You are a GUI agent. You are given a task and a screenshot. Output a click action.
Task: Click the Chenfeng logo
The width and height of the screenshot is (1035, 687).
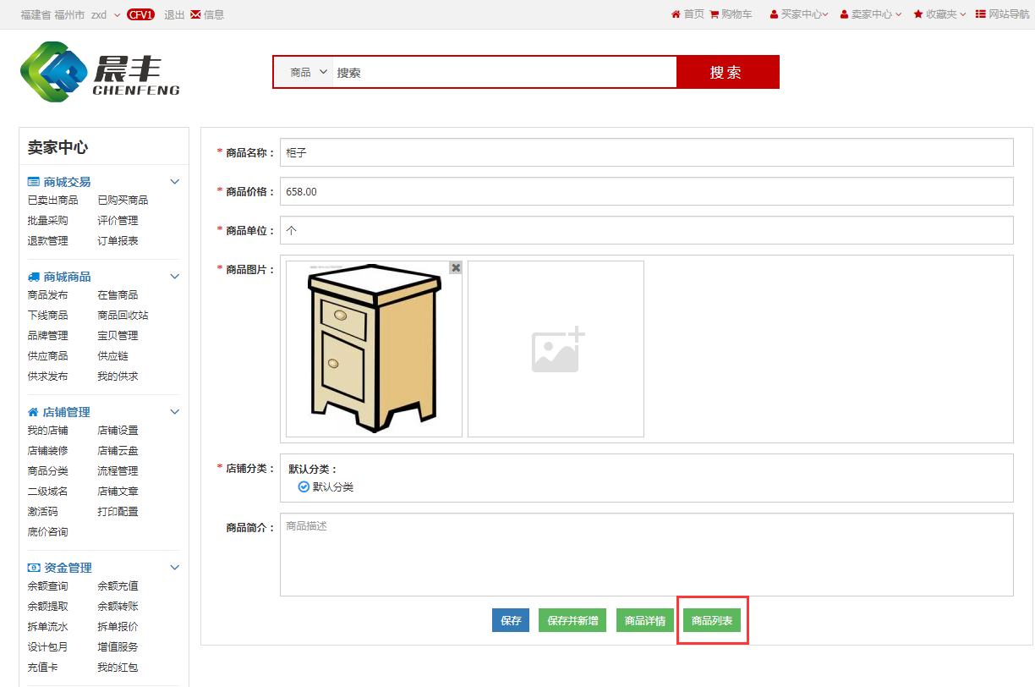click(100, 72)
